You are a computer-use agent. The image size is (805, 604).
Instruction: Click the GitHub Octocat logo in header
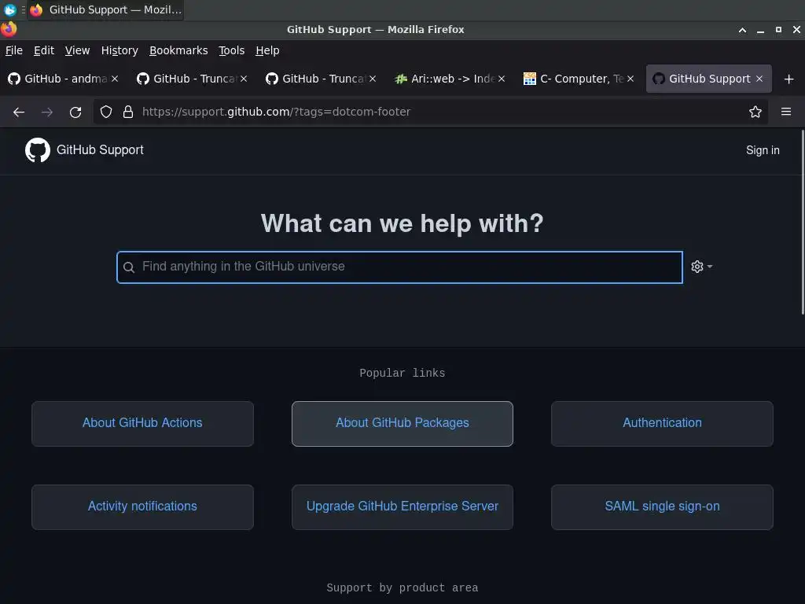pos(38,150)
